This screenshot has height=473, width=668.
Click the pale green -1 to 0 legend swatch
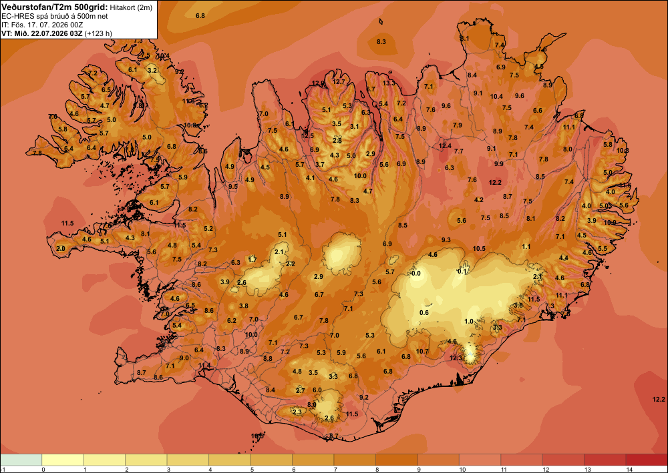[x=21, y=460]
